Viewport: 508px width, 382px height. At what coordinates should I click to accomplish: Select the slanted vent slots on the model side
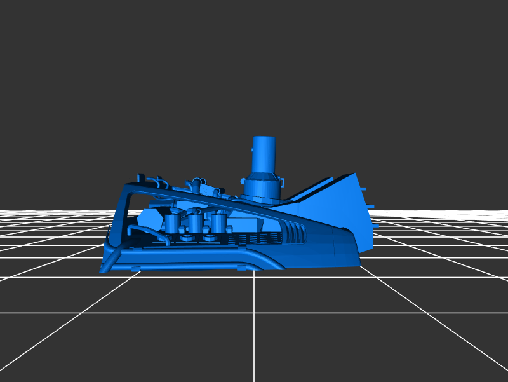[x=293, y=228]
